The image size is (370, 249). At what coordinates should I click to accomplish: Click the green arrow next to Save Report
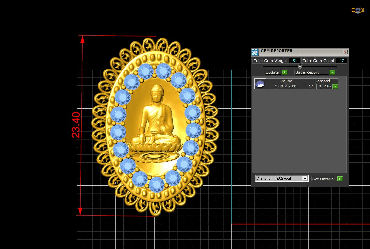332,72
